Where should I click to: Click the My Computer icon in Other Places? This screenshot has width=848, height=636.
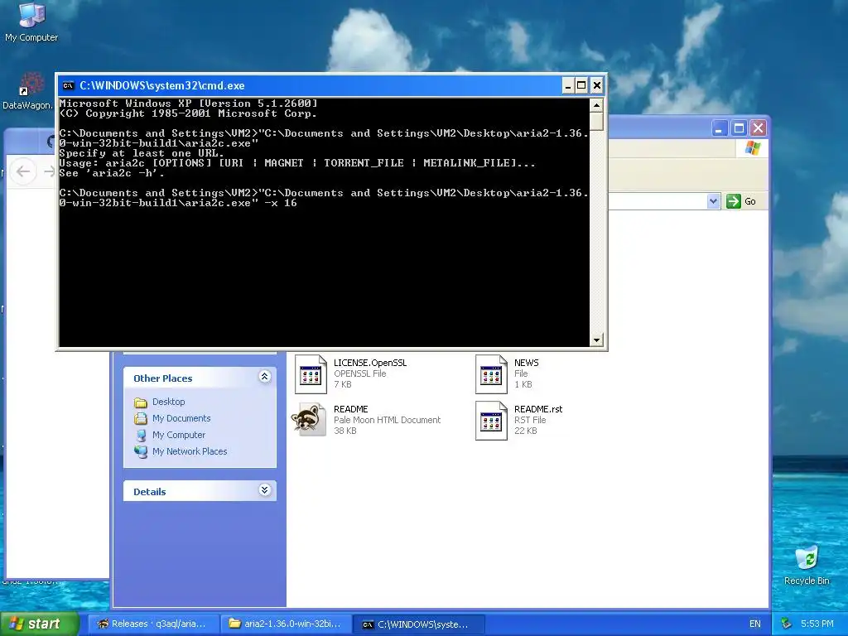point(141,436)
